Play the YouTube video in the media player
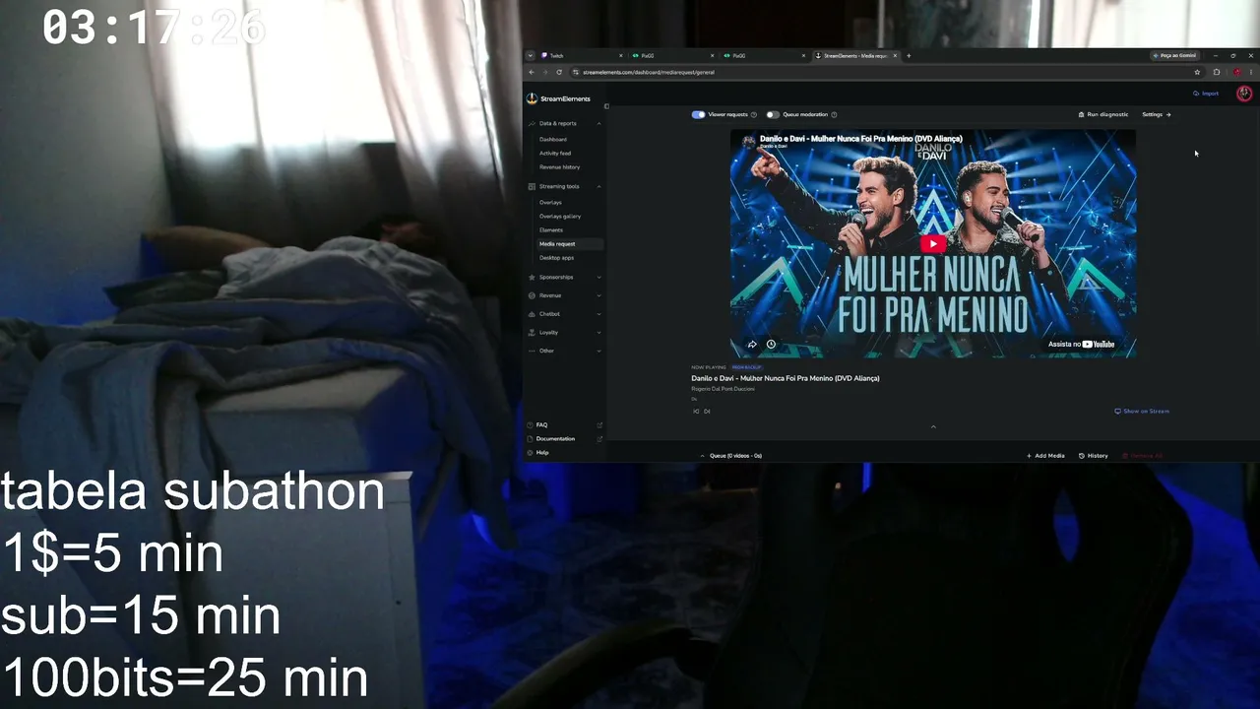Screen dimensions: 1260x709 point(933,243)
